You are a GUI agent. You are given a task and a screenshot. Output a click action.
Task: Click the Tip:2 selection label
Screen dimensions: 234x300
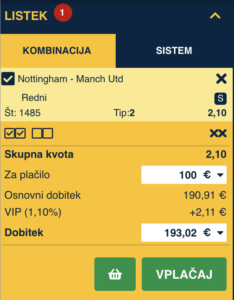tap(124, 113)
